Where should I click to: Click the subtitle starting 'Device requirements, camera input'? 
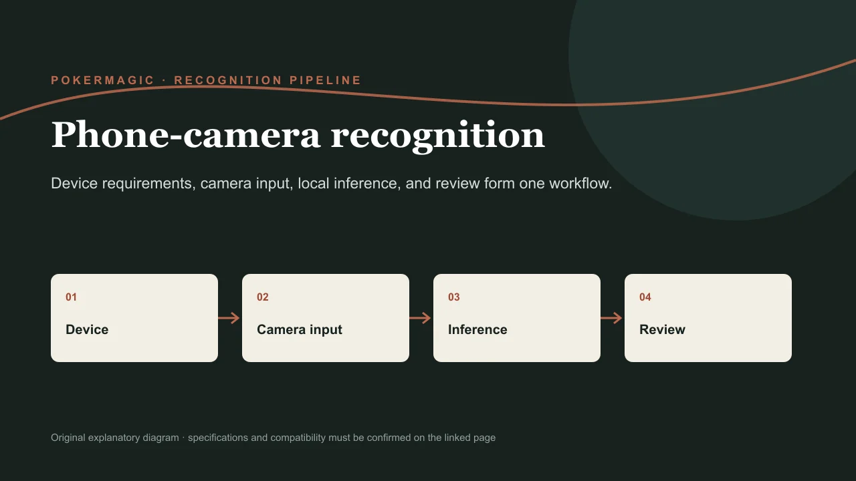click(332, 183)
